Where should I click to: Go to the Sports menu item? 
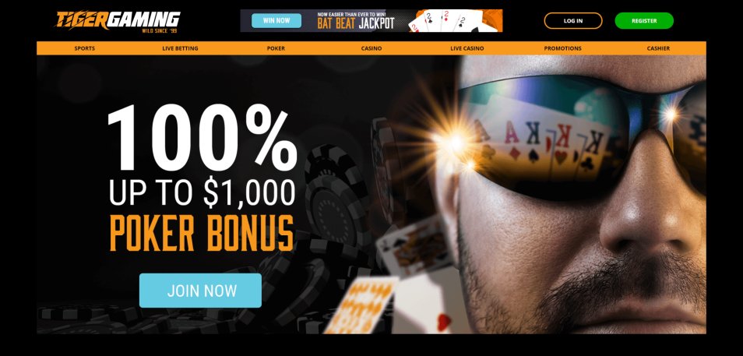84,48
